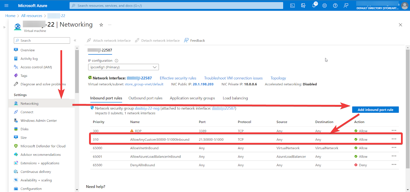Image resolution: width=410 pixels, height=192 pixels.
Task: Click the Attach network interface button
Action: point(109,40)
